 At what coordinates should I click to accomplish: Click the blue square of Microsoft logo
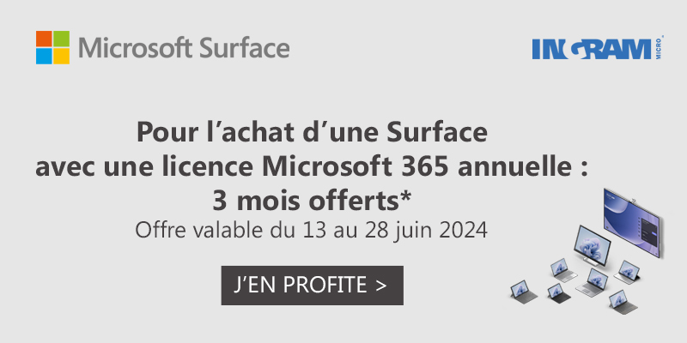[45, 56]
